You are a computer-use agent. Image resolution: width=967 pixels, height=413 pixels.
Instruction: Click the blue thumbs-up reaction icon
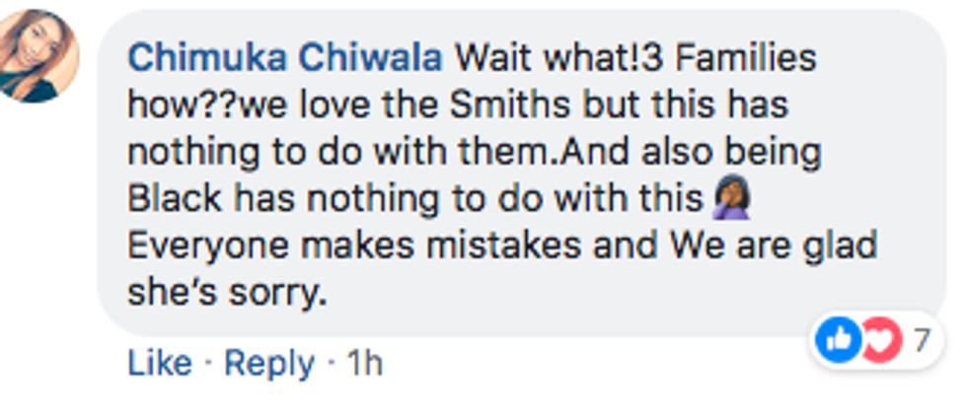(x=839, y=340)
